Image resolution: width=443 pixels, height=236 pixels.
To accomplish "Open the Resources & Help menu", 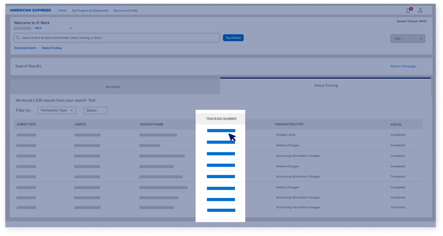I will click(125, 10).
